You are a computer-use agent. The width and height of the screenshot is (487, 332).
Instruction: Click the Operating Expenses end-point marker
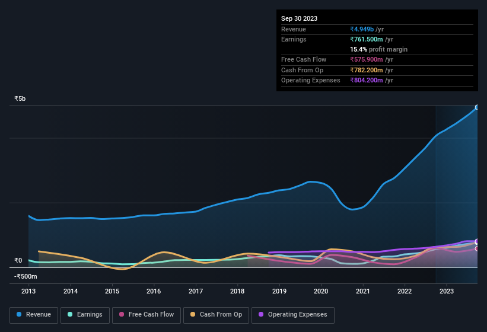(477, 241)
